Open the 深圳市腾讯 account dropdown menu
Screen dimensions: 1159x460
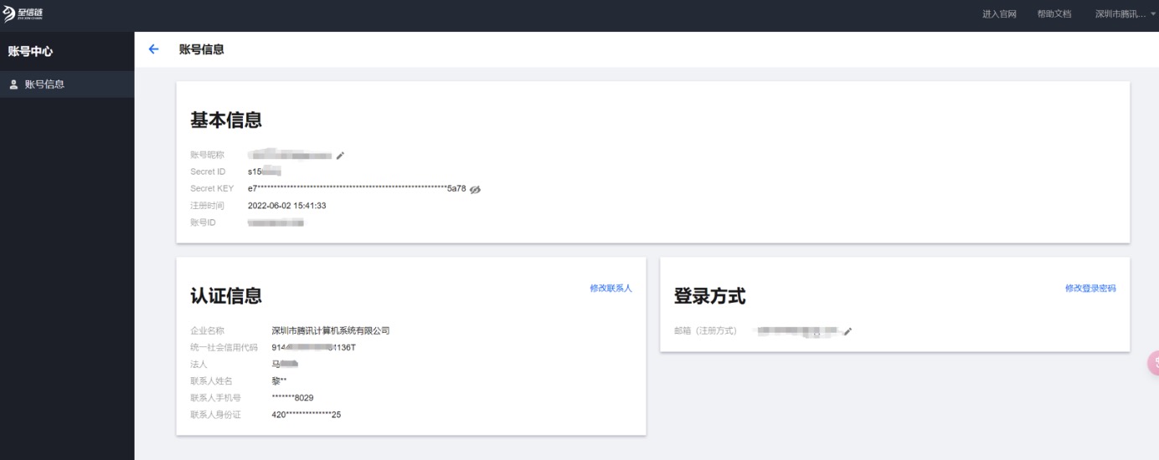1125,14
